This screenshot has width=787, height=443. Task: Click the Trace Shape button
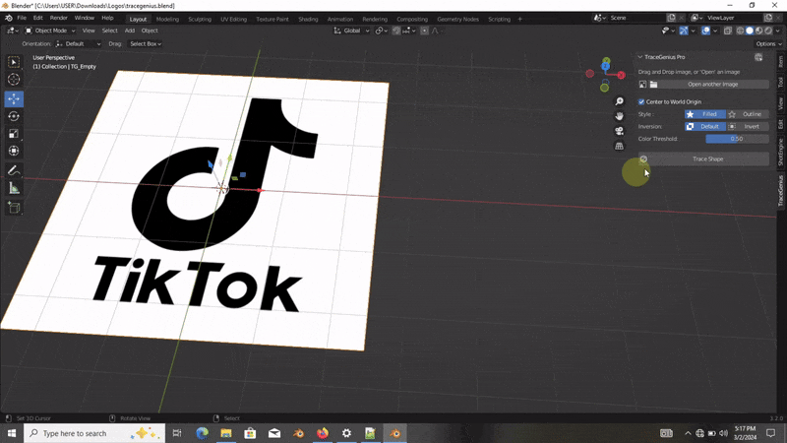tap(703, 159)
